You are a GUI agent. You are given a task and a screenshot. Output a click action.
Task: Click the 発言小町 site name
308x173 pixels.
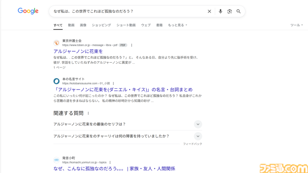(x=69, y=158)
